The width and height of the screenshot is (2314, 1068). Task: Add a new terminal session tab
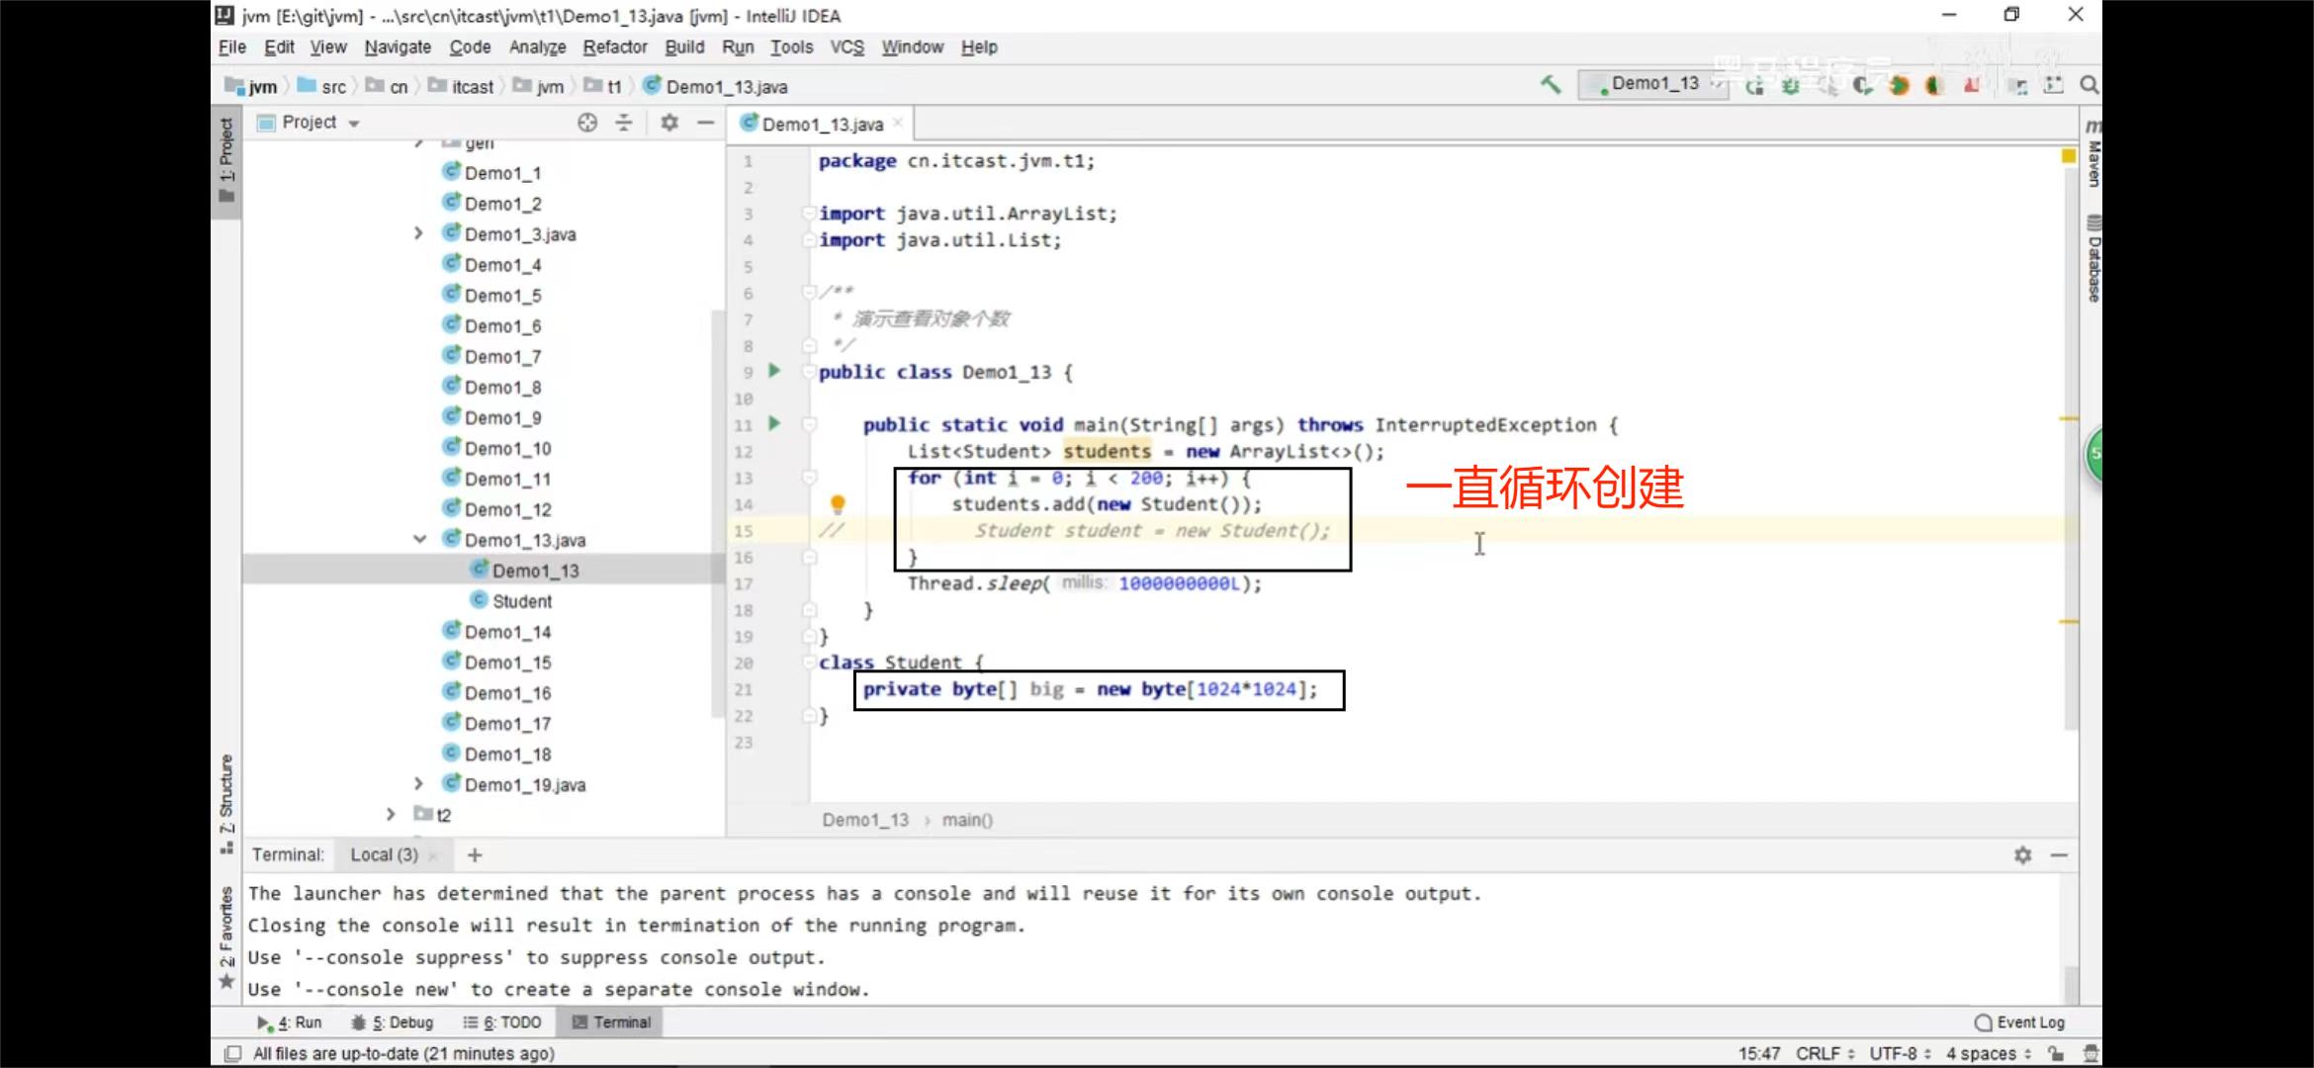[475, 854]
